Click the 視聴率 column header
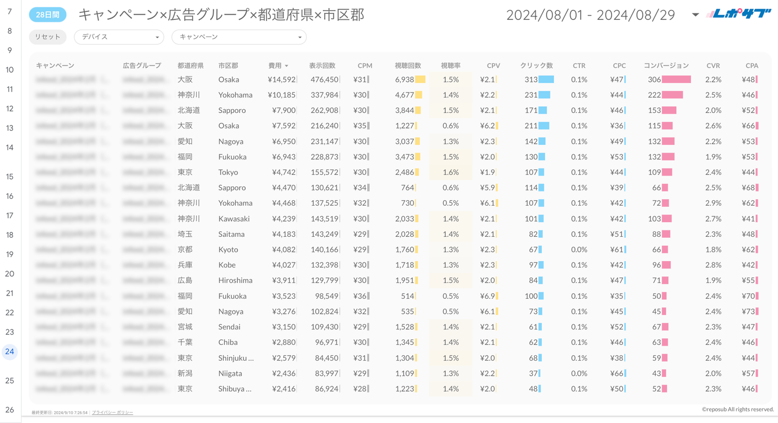 (451, 66)
